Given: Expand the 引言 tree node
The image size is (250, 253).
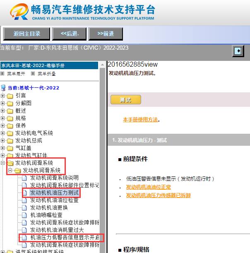Looking at the screenshot, I should [x=2, y=96].
